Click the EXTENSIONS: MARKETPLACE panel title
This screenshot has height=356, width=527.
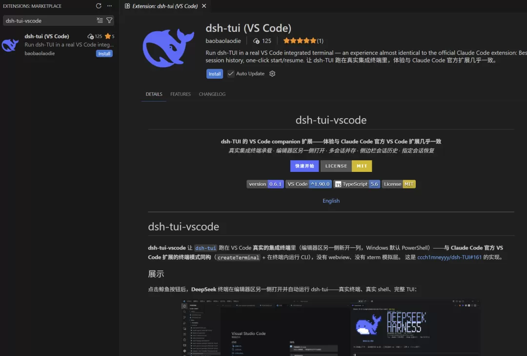(x=32, y=6)
